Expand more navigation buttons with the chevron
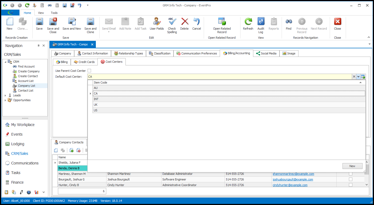The image size is (374, 205). point(44,192)
